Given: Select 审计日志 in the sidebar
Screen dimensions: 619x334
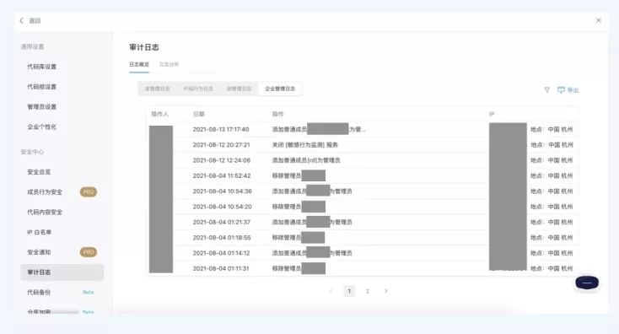Looking at the screenshot, I should (x=62, y=272).
